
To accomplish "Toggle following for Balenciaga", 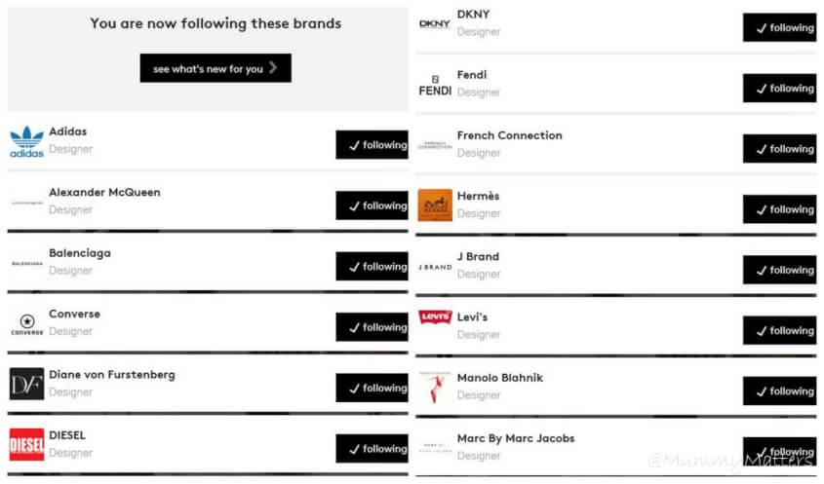I will [x=373, y=266].
